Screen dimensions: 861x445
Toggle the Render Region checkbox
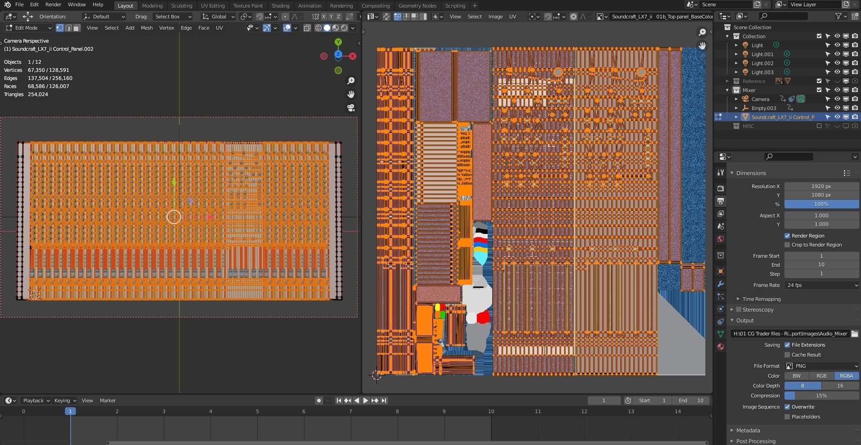coord(787,236)
